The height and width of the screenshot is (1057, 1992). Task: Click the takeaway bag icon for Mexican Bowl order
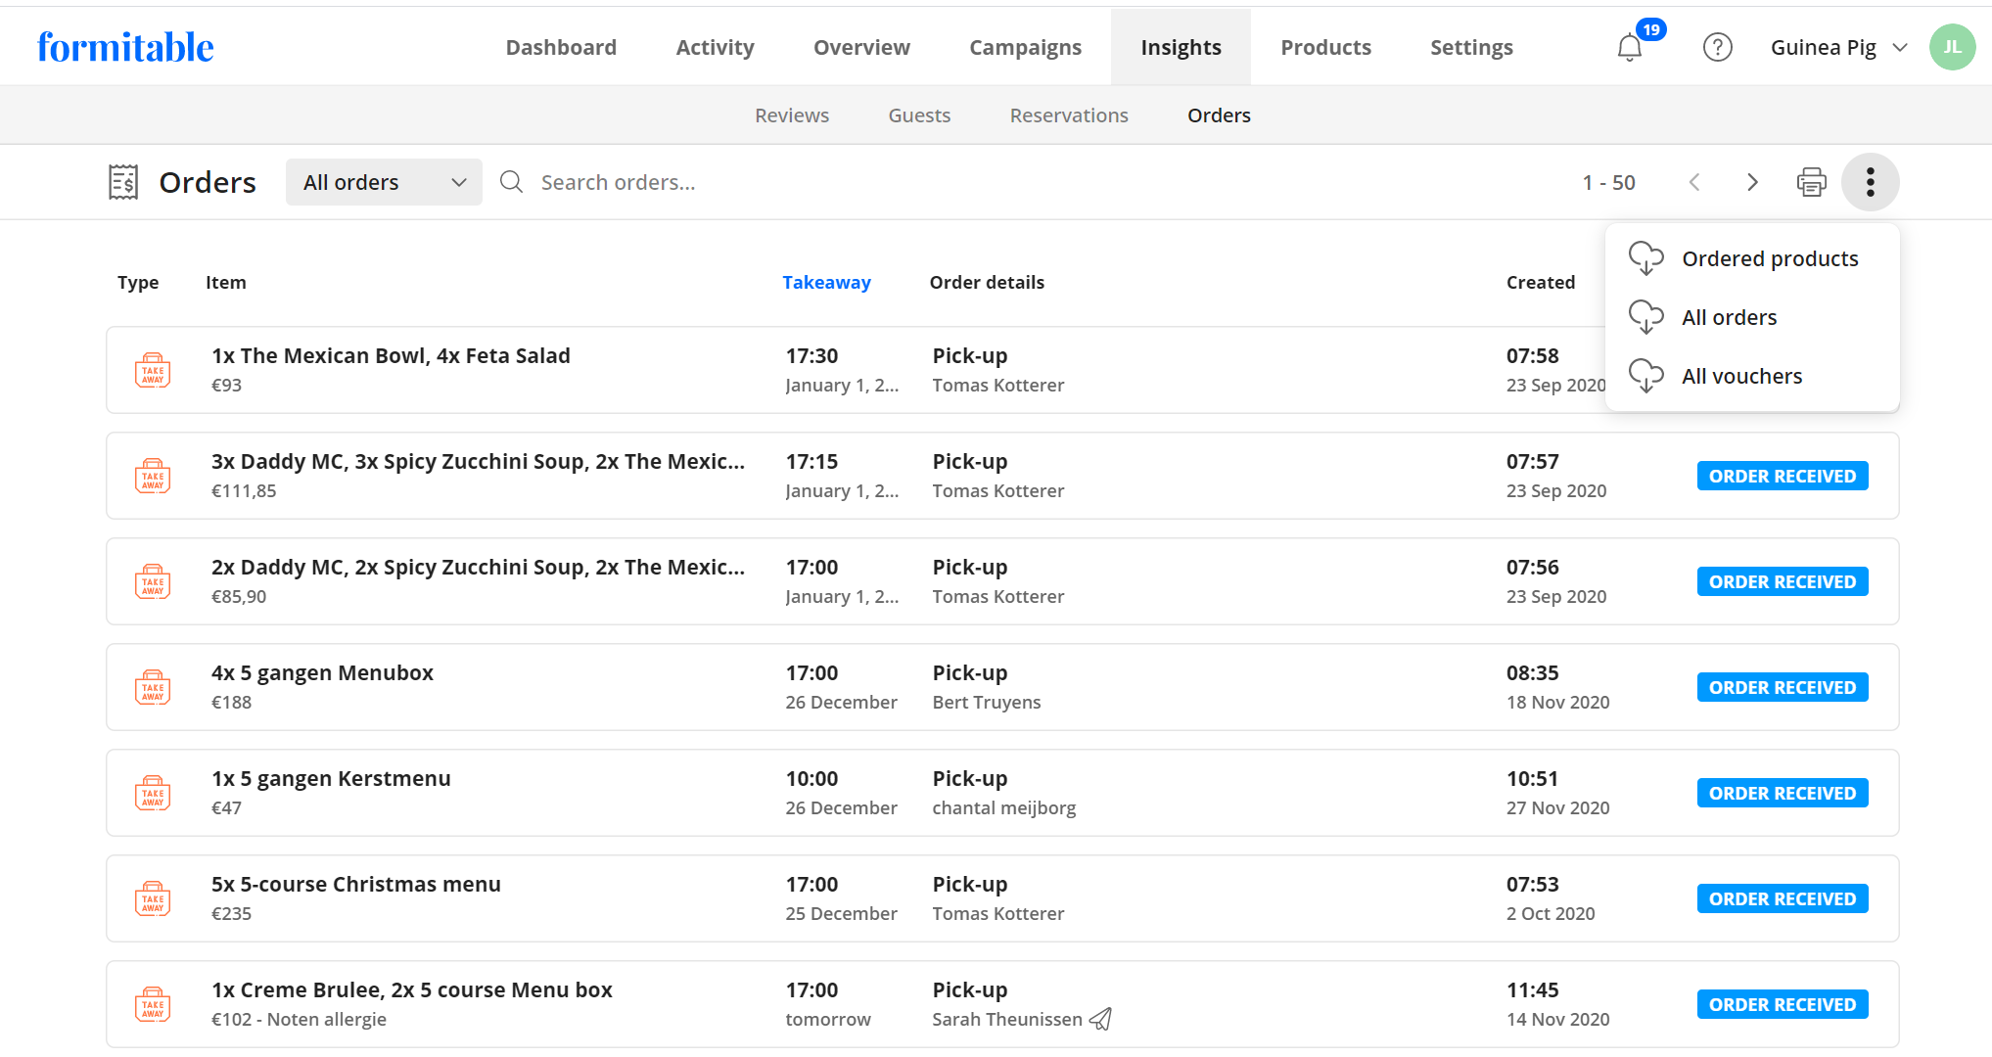(x=153, y=371)
